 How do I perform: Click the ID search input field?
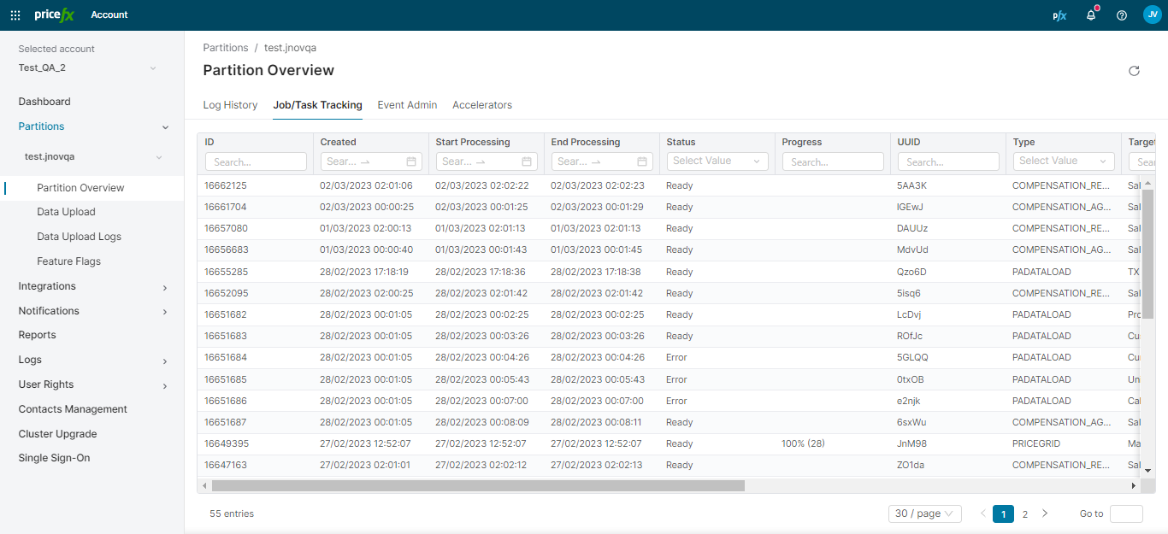256,161
